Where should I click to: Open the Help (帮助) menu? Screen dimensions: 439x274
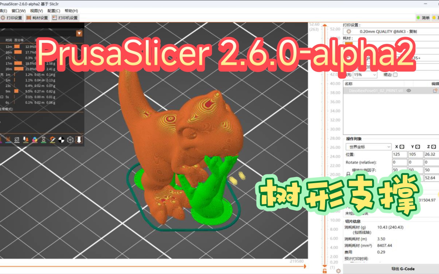pos(71,11)
